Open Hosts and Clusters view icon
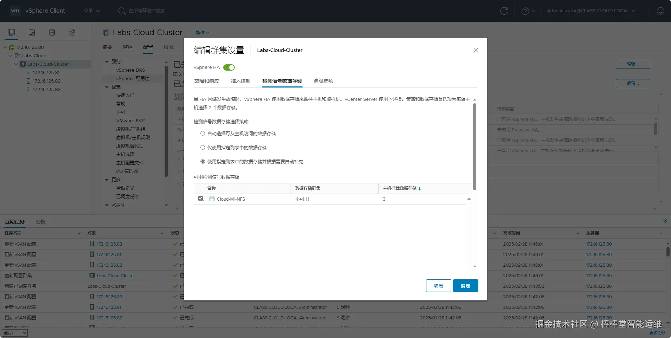Viewport: 671px width, 338px height. pos(11,33)
